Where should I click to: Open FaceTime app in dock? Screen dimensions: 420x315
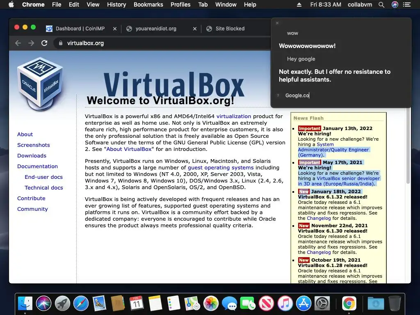pos(248,304)
